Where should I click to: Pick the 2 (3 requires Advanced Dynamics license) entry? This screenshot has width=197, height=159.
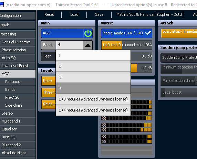coord(93,99)
